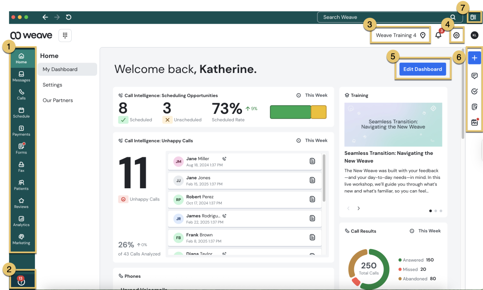Open the Frank Brown call entry
The width and height of the screenshot is (483, 290).
click(245, 238)
